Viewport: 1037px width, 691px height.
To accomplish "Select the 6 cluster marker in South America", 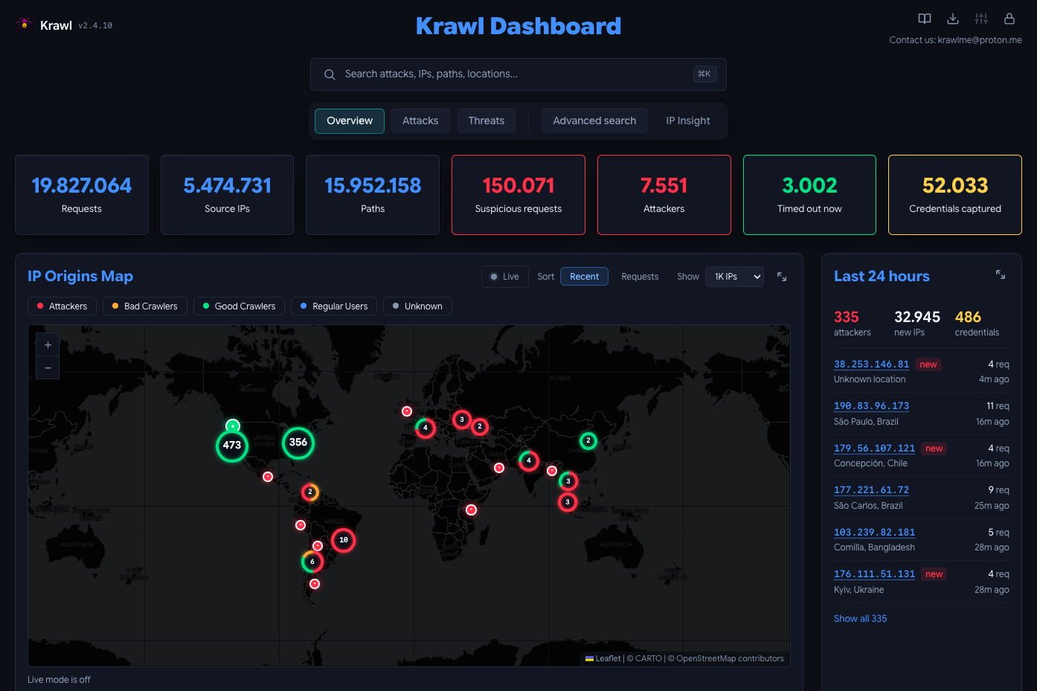I will point(312,562).
